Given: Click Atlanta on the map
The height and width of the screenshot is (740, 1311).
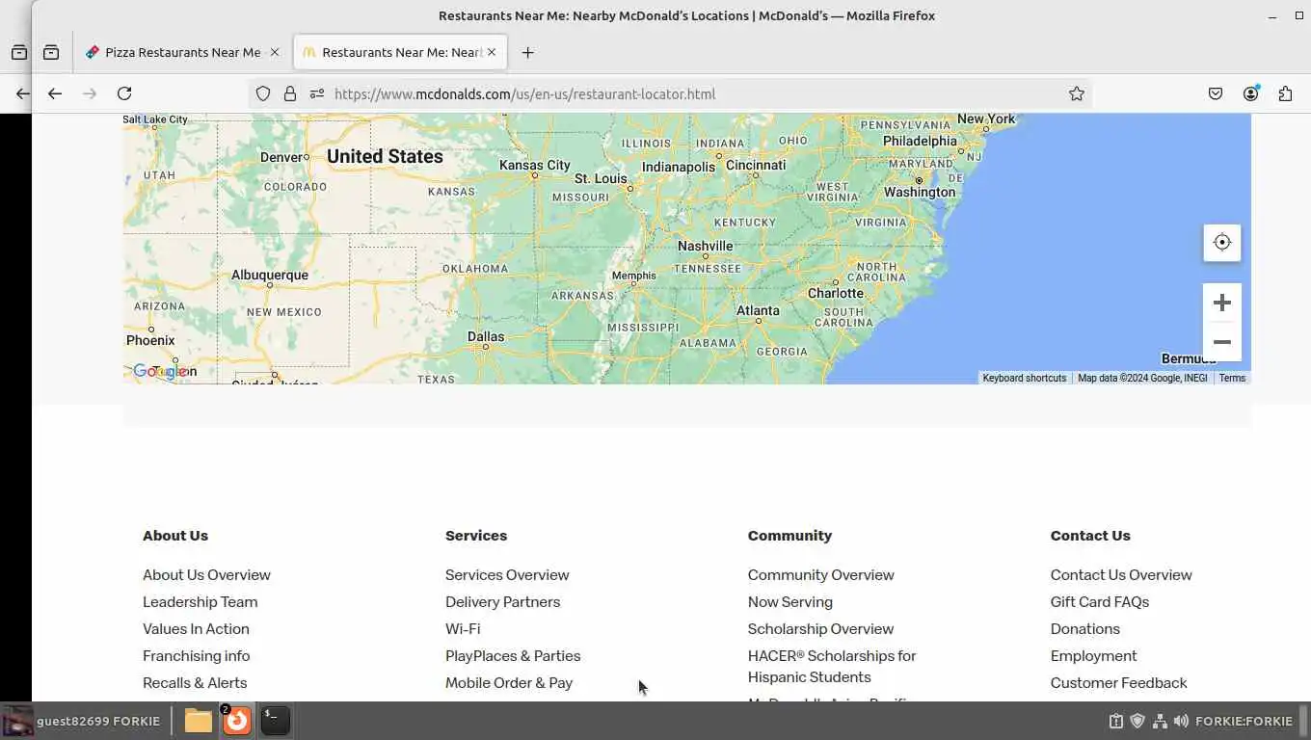Looking at the screenshot, I should [x=758, y=310].
